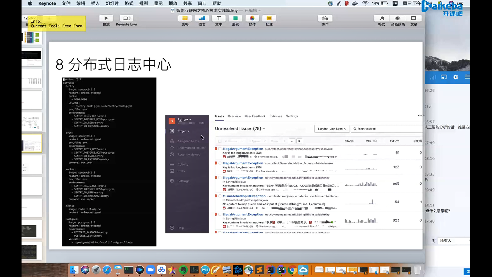Open Animation effects (动画效果) panel
This screenshot has height=277, width=492.
pos(398,18)
